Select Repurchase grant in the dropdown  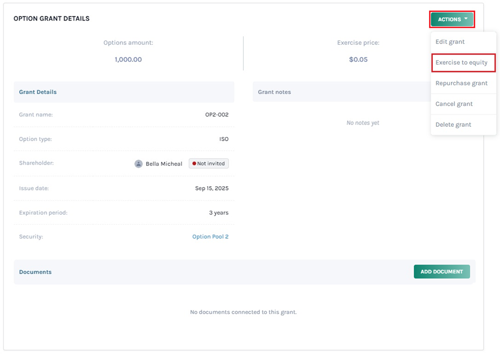pyautogui.click(x=462, y=83)
